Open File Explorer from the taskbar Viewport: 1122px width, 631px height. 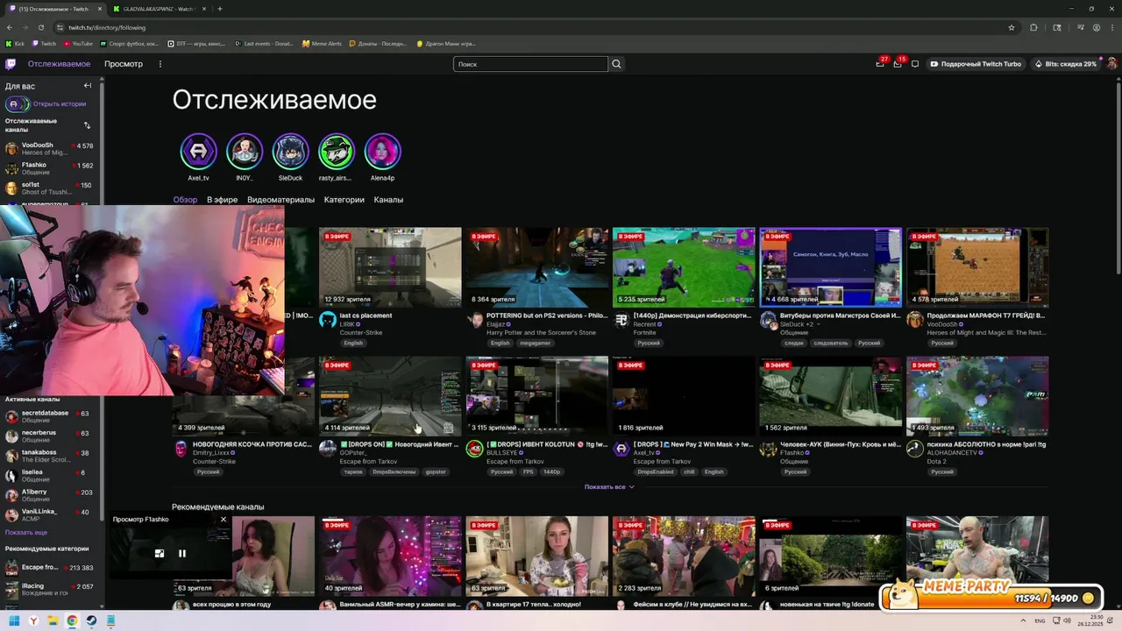(x=53, y=620)
